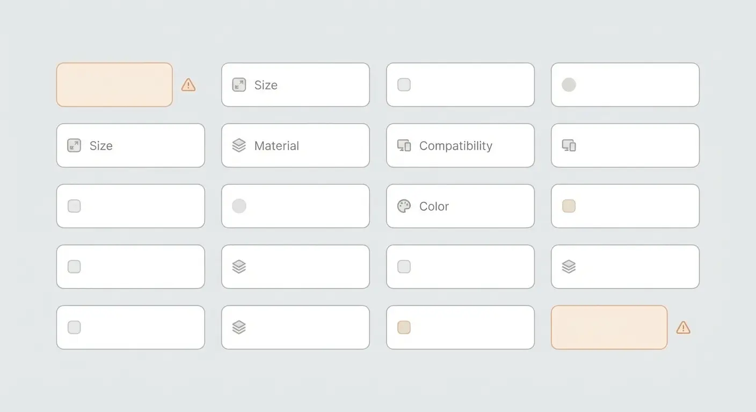Switch to the Size chip in the second row
Screen dimensions: 756x412
click(x=130, y=145)
